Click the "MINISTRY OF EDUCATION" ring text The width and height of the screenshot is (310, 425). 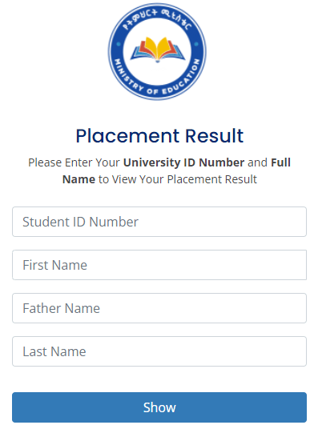[x=157, y=78]
